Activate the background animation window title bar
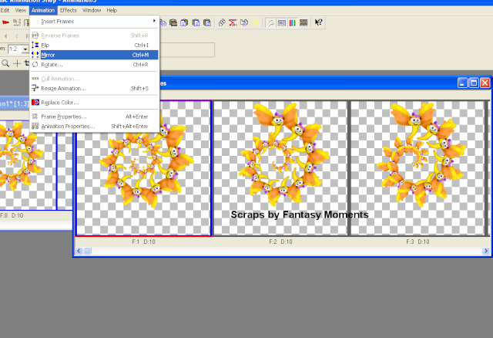Image resolution: width=493 pixels, height=338 pixels. [x=15, y=103]
